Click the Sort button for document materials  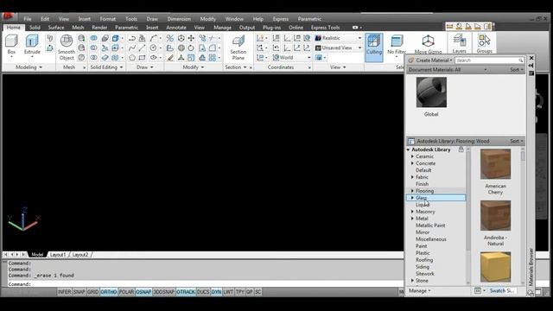click(x=517, y=70)
